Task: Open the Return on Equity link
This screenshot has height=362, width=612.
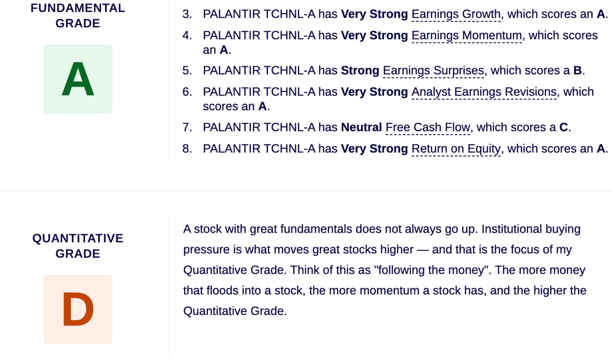Action: (x=456, y=149)
